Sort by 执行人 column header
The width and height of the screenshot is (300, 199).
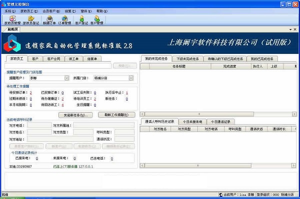259,66
